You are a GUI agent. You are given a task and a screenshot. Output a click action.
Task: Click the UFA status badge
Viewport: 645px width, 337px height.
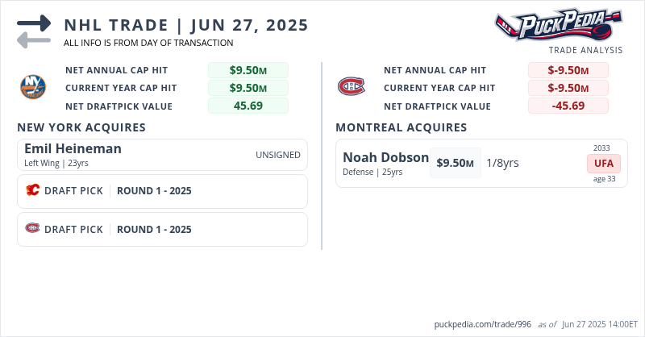pos(603,163)
